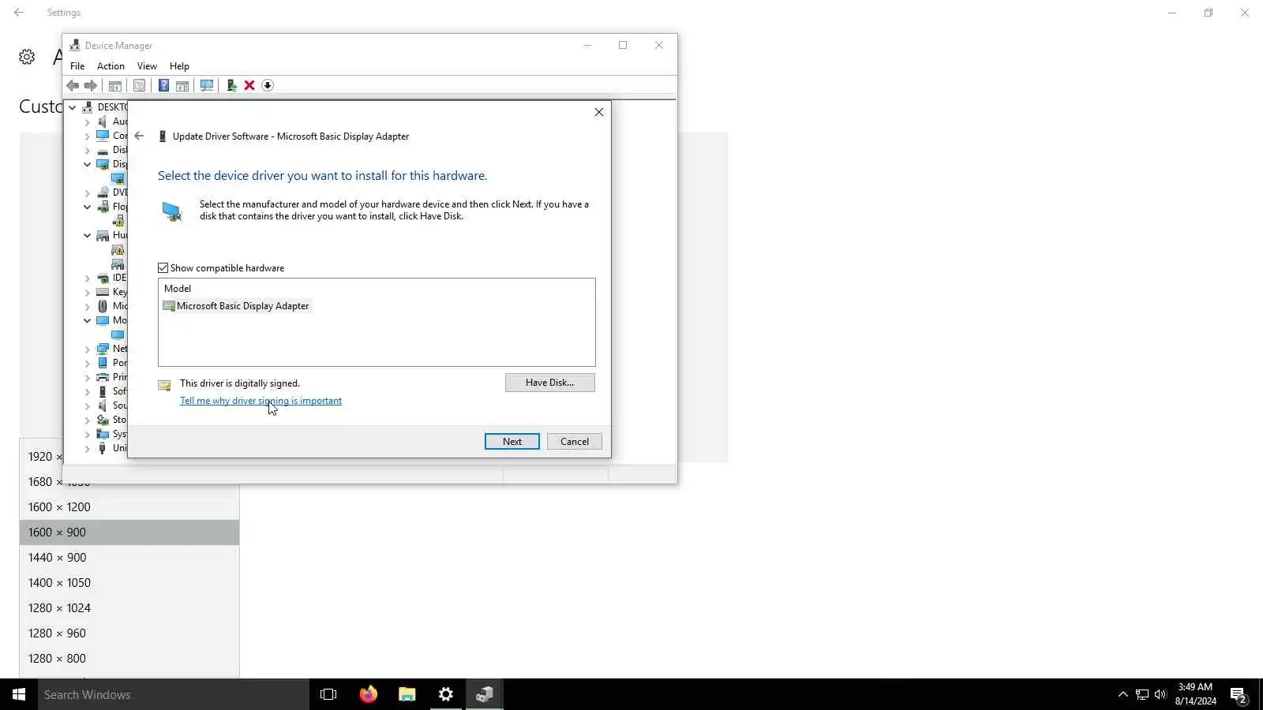This screenshot has height=710, width=1263.
Task: Open 'Tell me why driver signing is important' link
Action: tap(260, 401)
